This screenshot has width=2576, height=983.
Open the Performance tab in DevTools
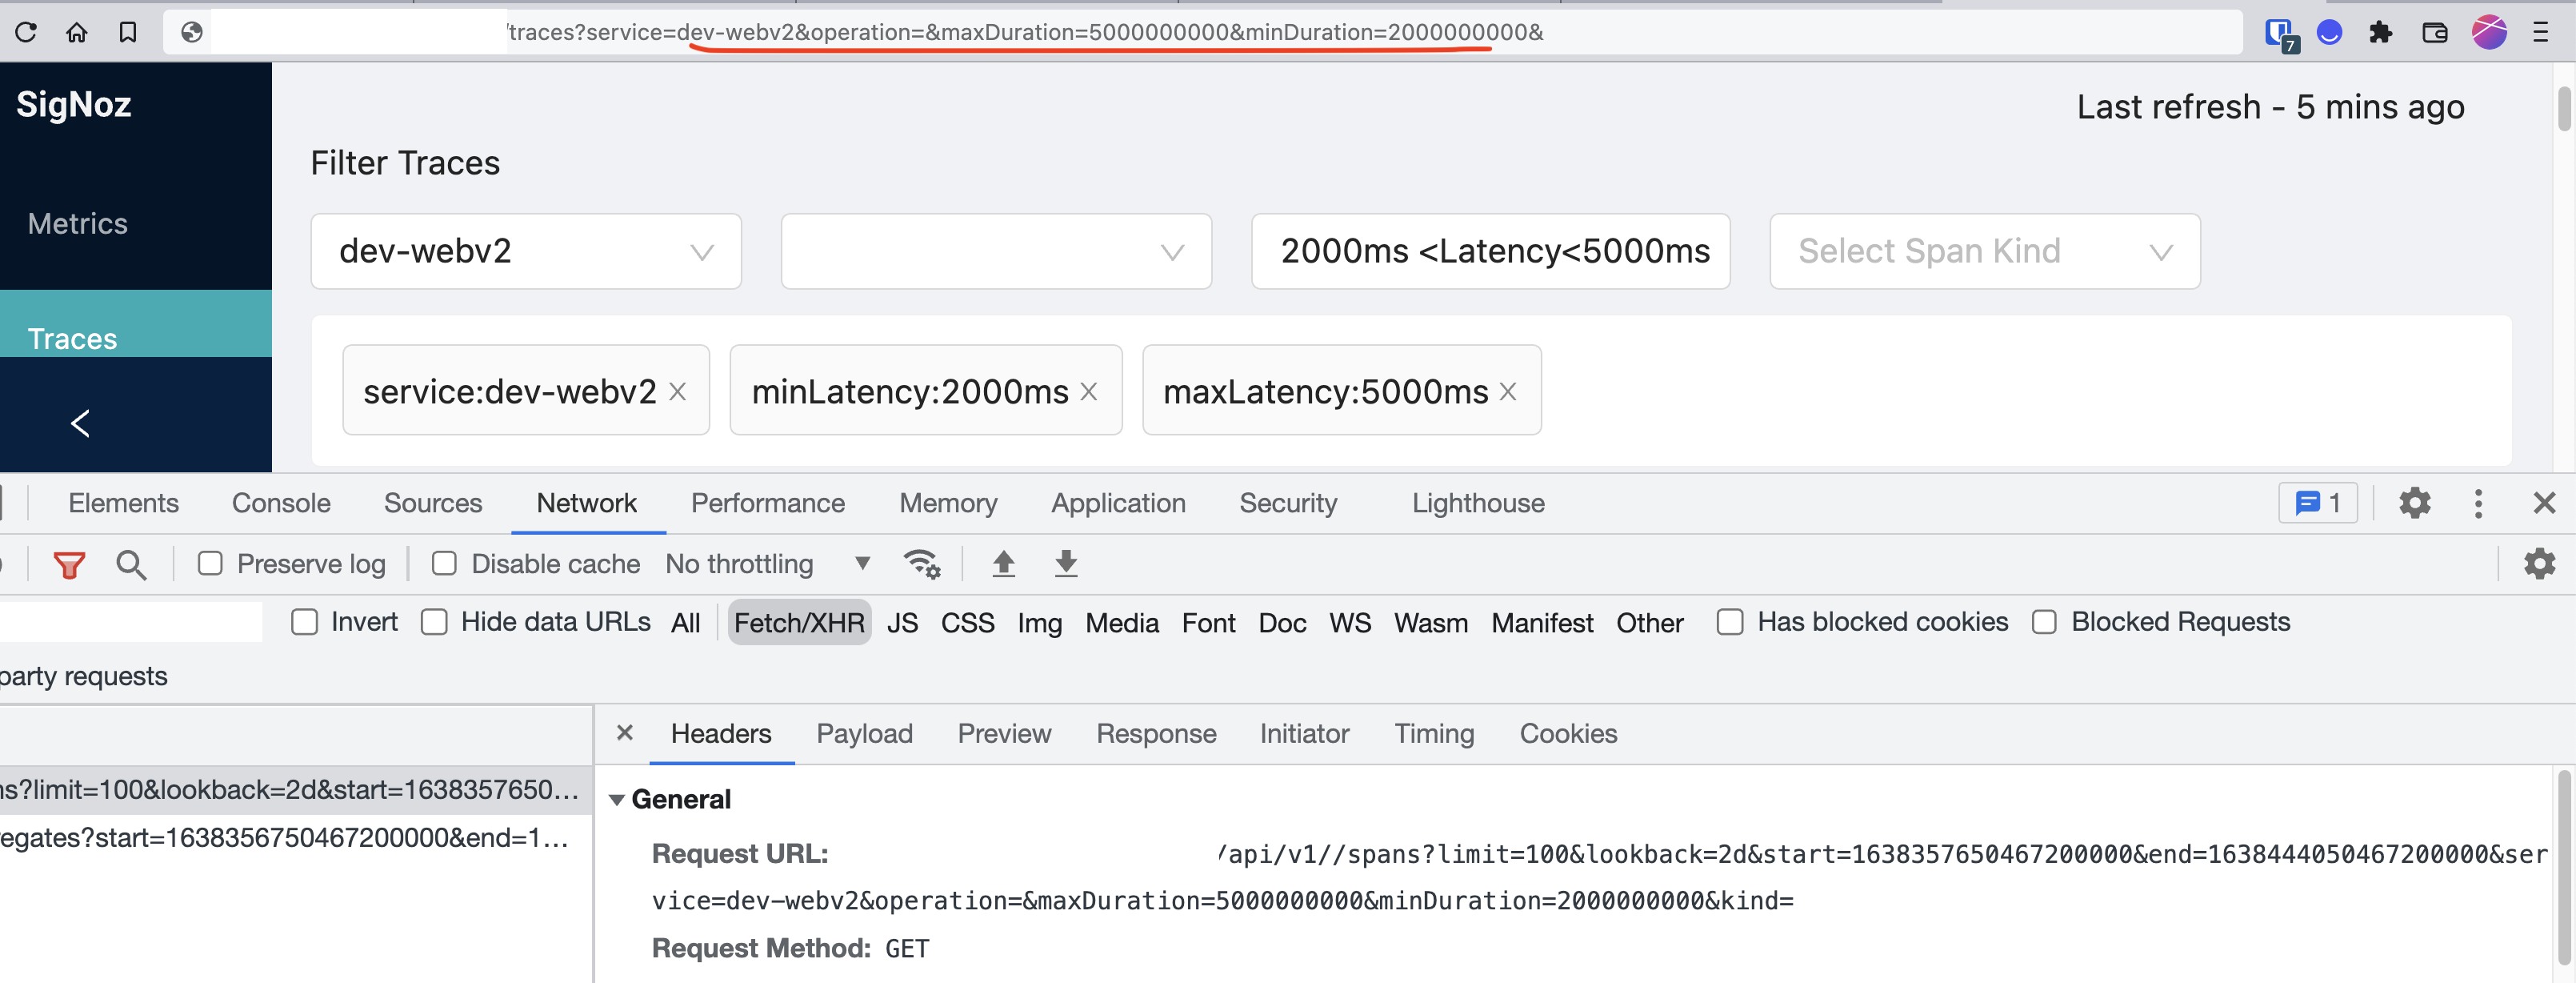(767, 504)
